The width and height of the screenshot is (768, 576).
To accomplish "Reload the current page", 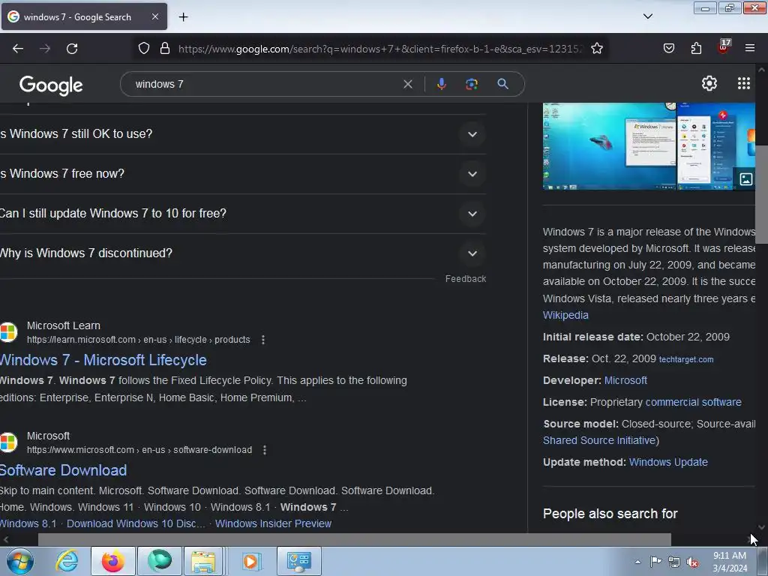I will (x=72, y=49).
